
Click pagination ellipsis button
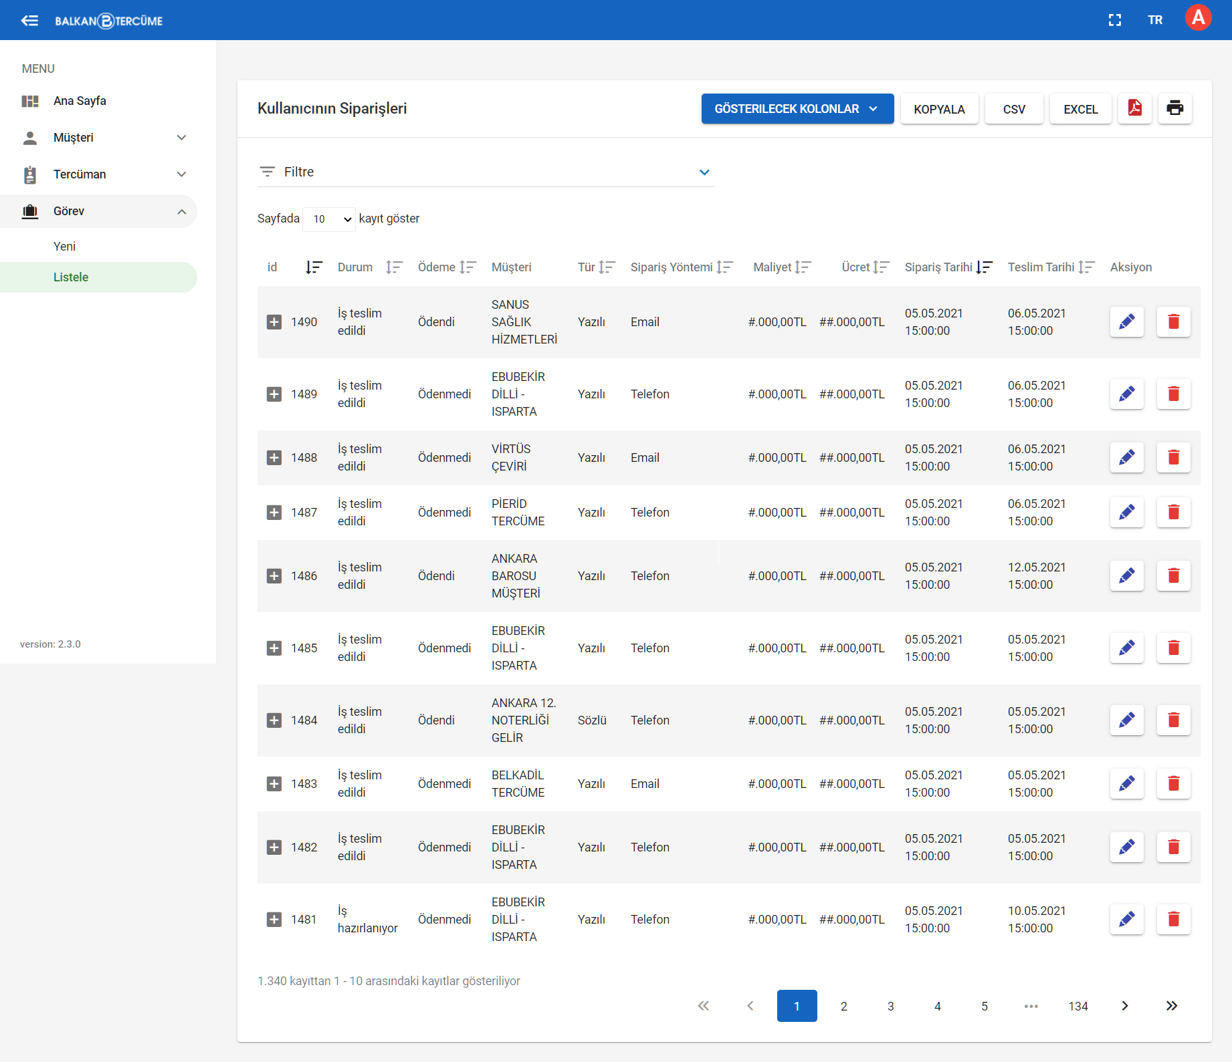click(x=1031, y=1006)
